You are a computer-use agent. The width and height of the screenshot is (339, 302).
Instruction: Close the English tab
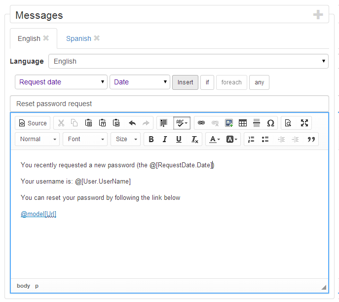[46, 38]
